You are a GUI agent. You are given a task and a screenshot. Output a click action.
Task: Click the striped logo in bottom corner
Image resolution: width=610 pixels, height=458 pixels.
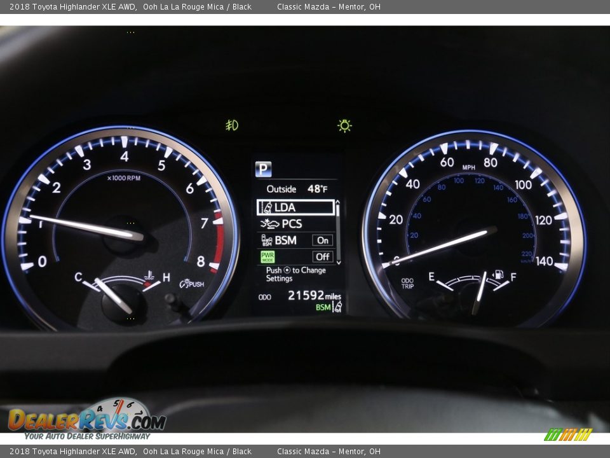[568, 434]
